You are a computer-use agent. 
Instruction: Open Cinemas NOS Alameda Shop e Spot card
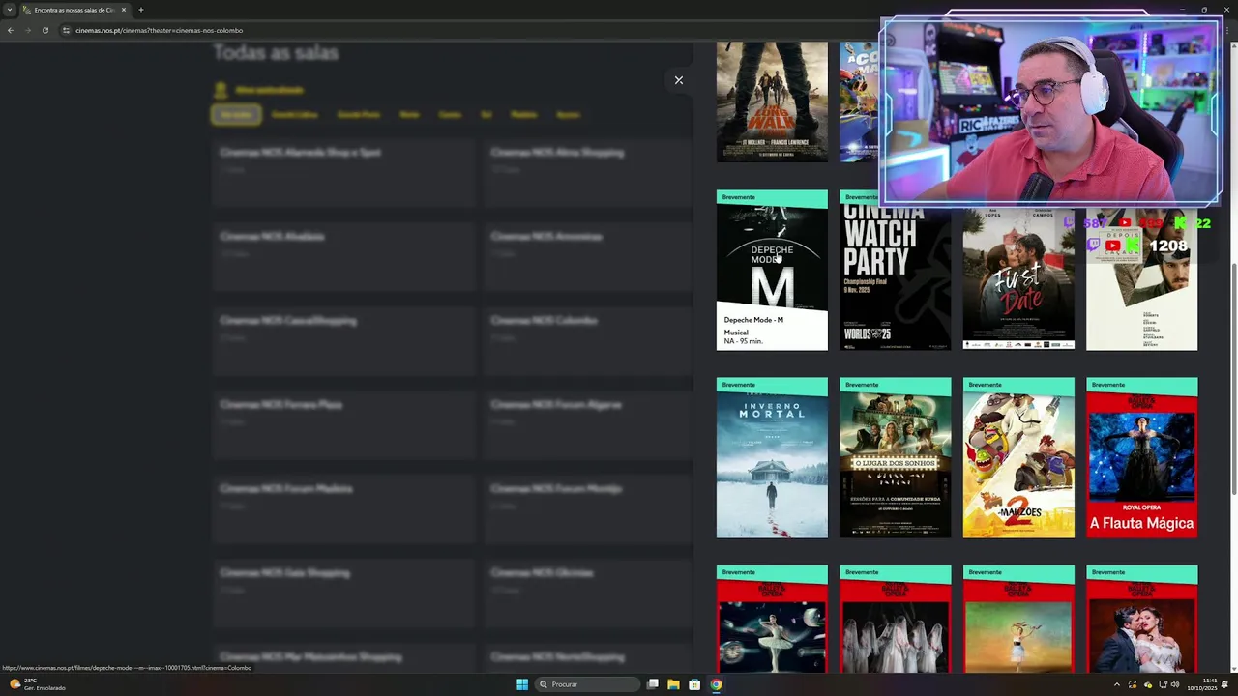pos(343,173)
